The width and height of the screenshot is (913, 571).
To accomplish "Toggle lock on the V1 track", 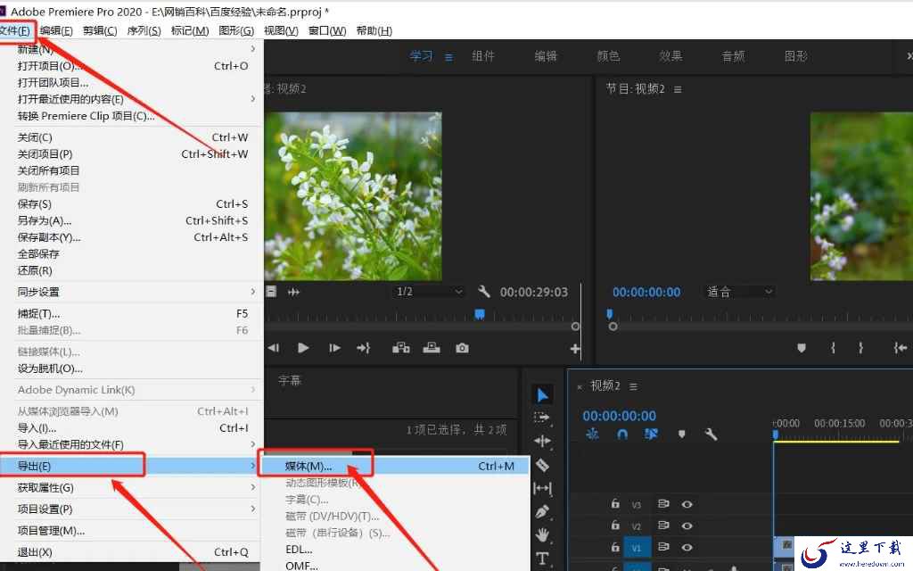I will [x=615, y=547].
